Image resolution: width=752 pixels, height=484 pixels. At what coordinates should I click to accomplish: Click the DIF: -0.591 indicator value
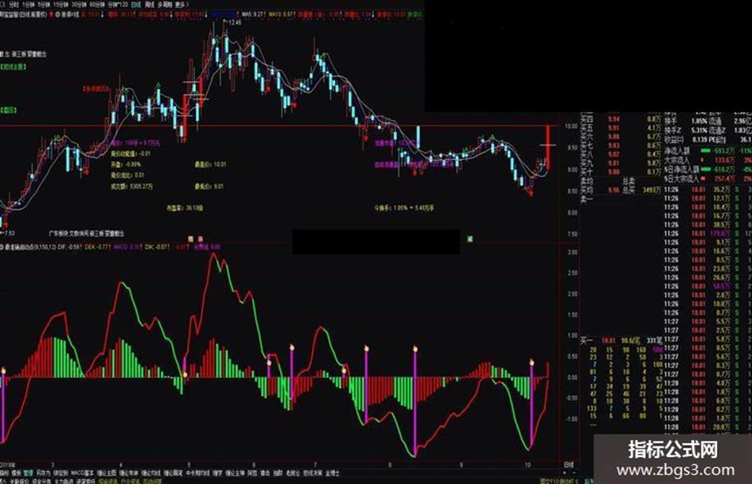[69, 247]
